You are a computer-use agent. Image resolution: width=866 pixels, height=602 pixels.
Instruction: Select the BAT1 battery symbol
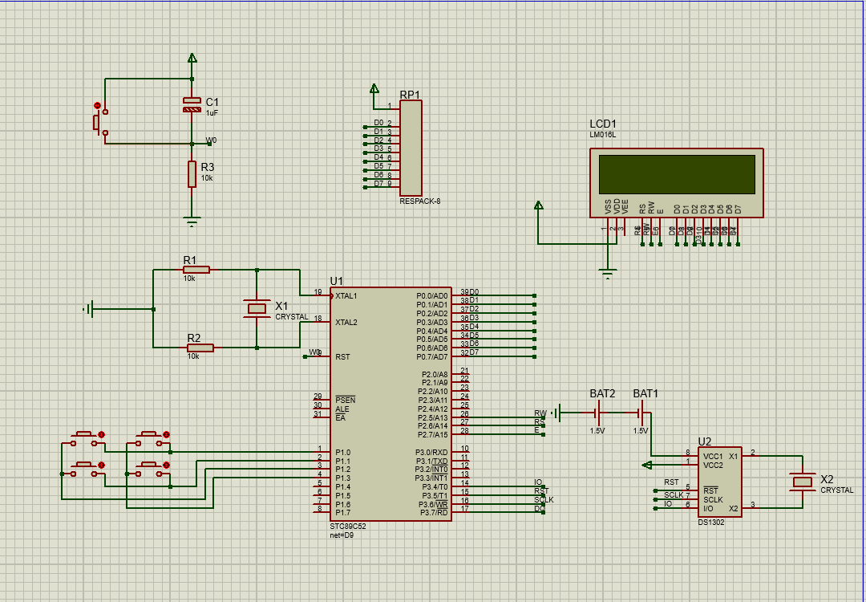pyautogui.click(x=641, y=413)
